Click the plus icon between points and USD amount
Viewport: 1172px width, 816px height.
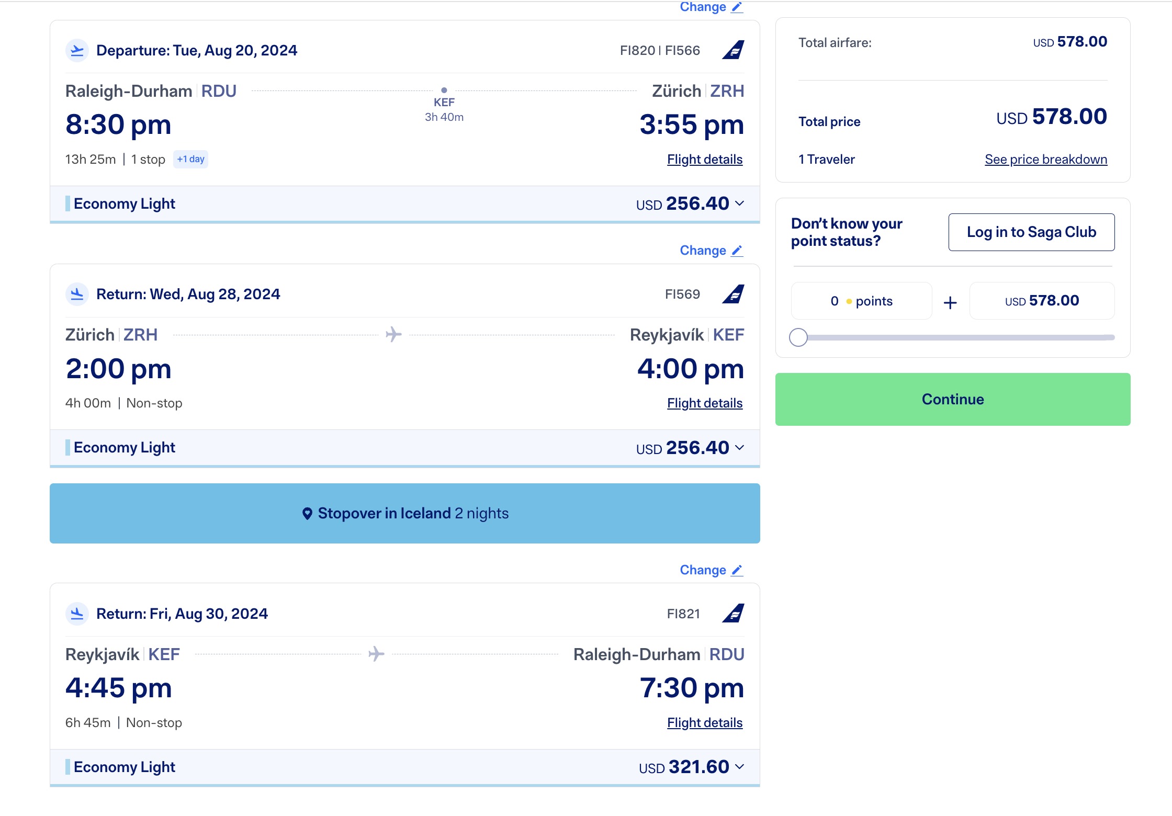tap(951, 302)
